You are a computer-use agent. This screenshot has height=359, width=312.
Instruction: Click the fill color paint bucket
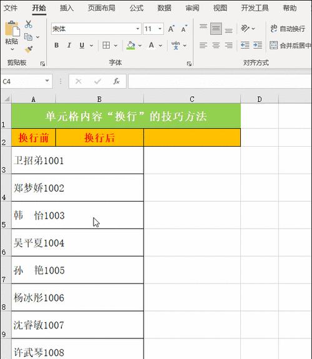[x=130, y=46]
